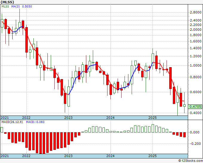Click 2021 on the MACD time axis

[x=5, y=156]
